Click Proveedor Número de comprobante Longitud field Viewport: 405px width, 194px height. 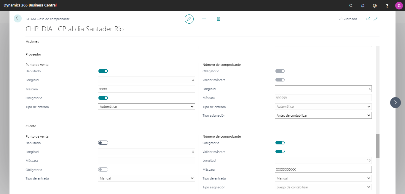[x=323, y=89]
